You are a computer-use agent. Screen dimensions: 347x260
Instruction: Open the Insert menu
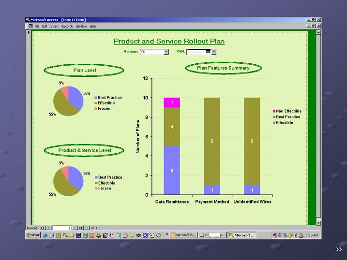click(54, 26)
